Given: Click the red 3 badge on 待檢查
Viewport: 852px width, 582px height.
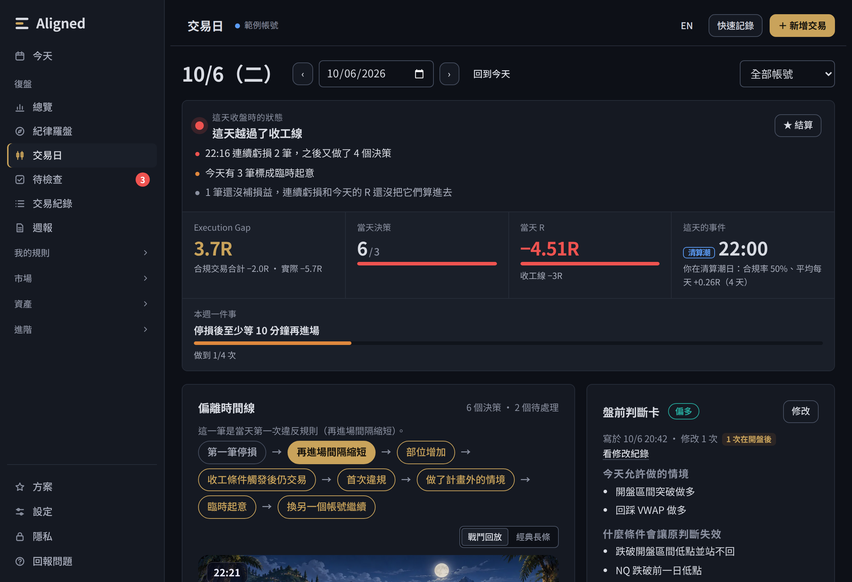Looking at the screenshot, I should (143, 180).
